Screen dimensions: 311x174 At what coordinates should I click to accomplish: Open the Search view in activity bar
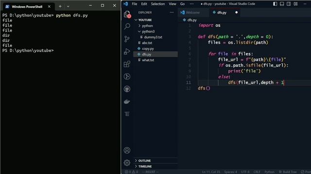tap(127, 26)
